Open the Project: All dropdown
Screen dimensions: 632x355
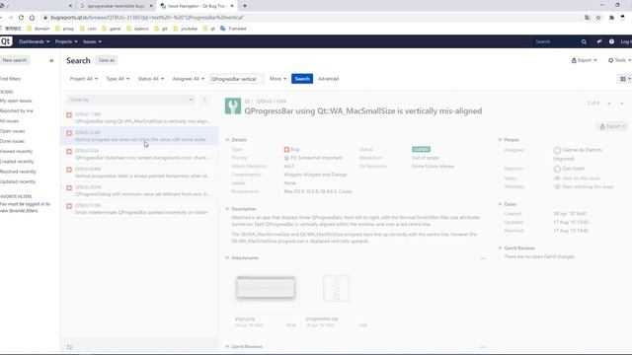[x=84, y=79]
